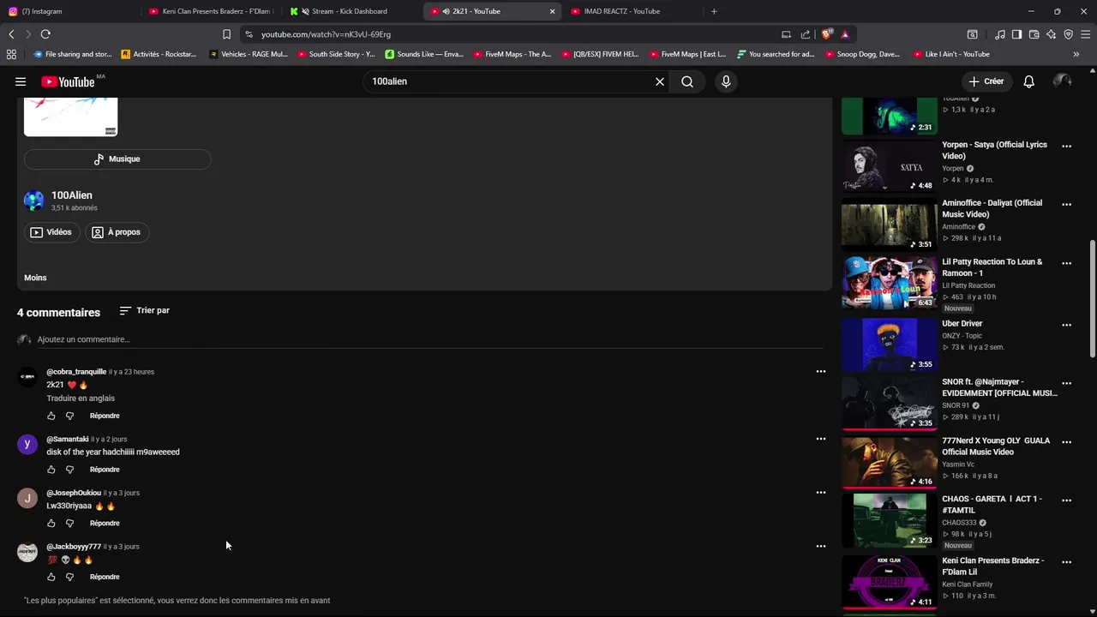Click the Créer button
1097x617 pixels.
tap(986, 81)
